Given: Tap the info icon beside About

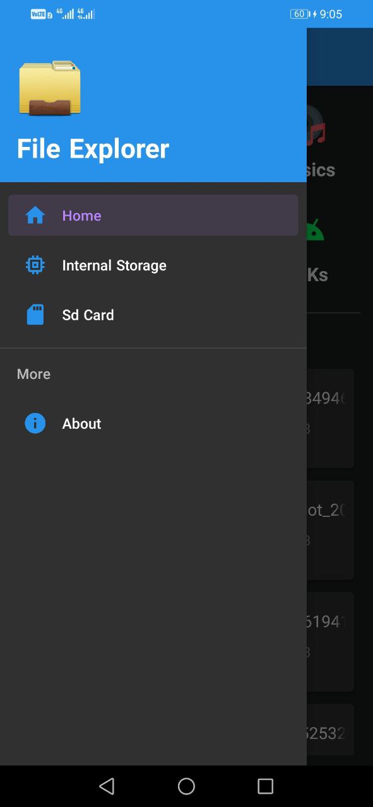Looking at the screenshot, I should 35,423.
